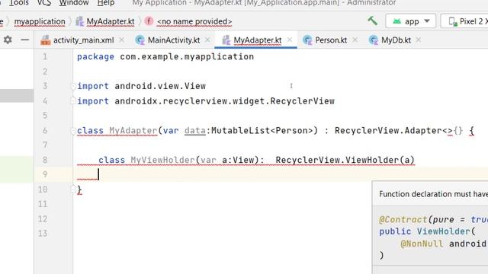The height and width of the screenshot is (274, 488).
Task: Open the app run configuration dropdown
Action: [x=410, y=21]
